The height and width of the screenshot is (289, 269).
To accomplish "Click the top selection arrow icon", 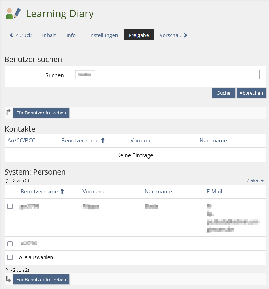I will (x=9, y=112).
